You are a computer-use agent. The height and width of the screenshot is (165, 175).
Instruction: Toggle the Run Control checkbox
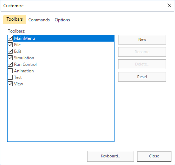pyautogui.click(x=10, y=64)
